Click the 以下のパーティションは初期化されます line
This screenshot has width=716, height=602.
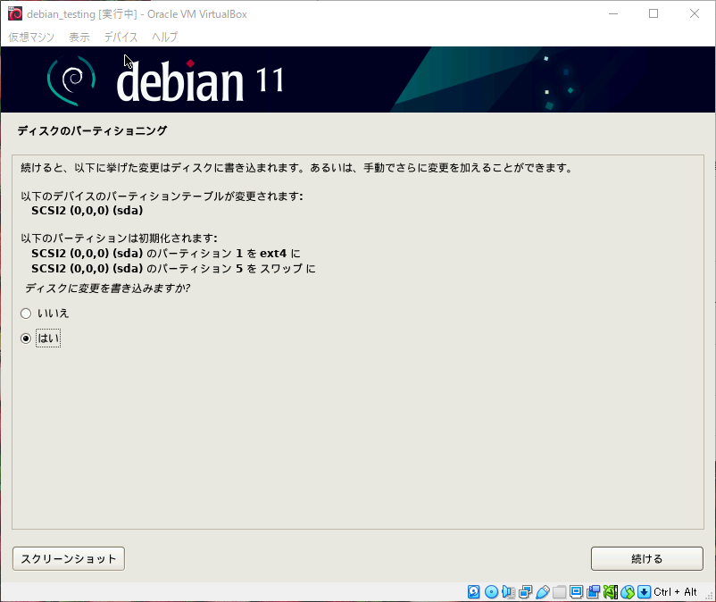pos(119,238)
